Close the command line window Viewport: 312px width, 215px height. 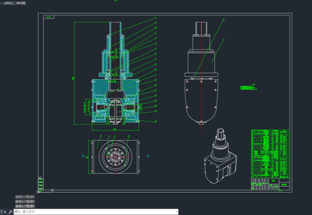[x=5, y=212]
